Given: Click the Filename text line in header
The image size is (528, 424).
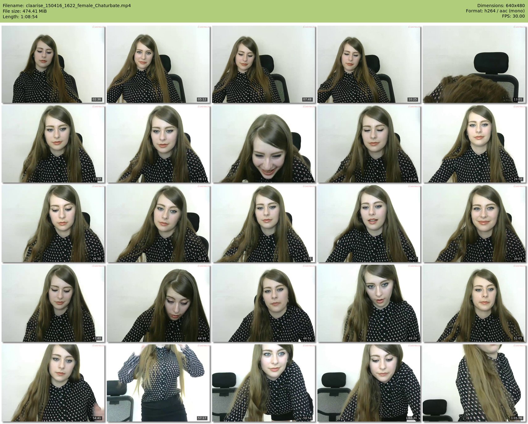Looking at the screenshot, I should [67, 6].
